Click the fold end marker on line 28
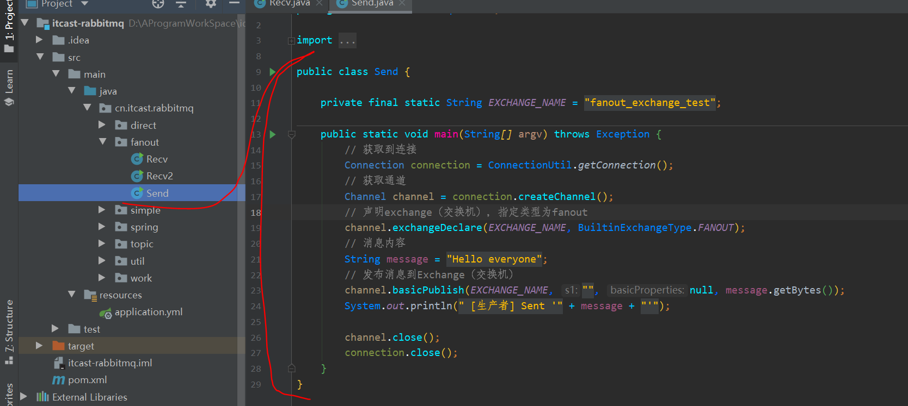Image resolution: width=908 pixels, height=406 pixels. coord(292,368)
